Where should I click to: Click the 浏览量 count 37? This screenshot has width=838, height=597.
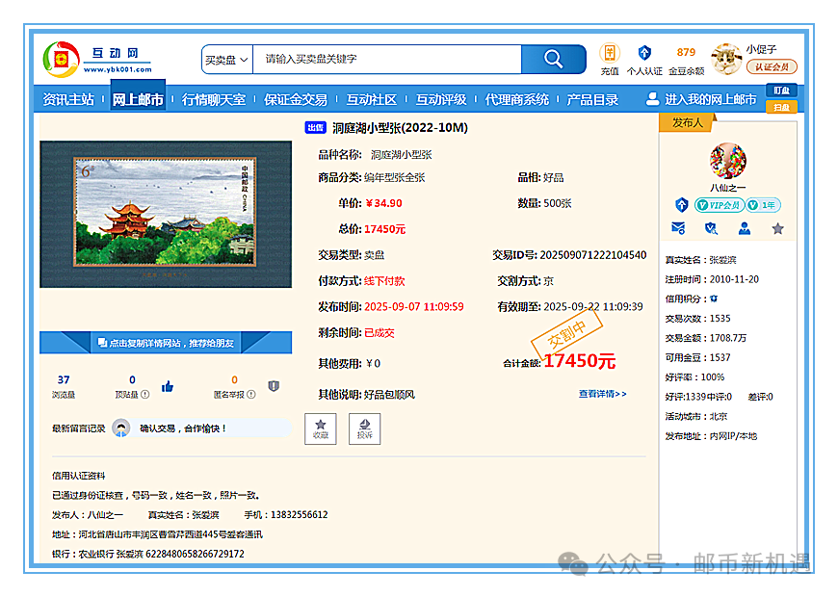pos(64,379)
